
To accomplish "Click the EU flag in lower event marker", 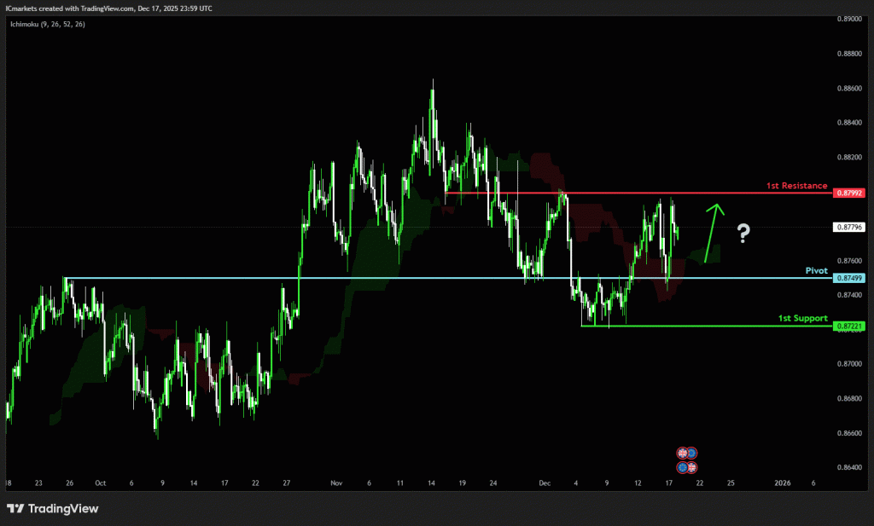I will pos(682,467).
